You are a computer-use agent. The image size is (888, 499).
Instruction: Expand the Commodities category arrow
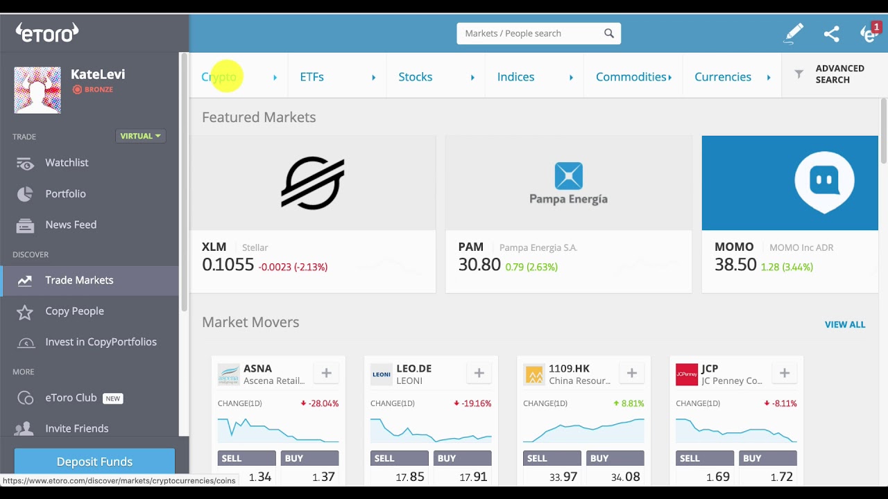tap(669, 77)
